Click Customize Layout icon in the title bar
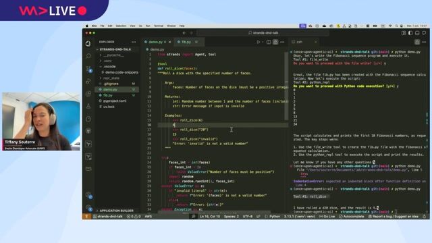432x243 pixels. click(x=404, y=33)
